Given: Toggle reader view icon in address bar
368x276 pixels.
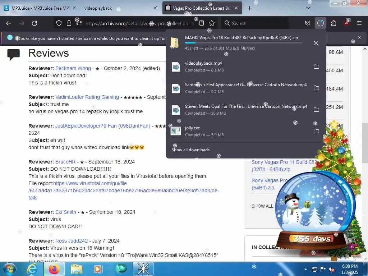Looking at the screenshot, I should pos(201,23).
